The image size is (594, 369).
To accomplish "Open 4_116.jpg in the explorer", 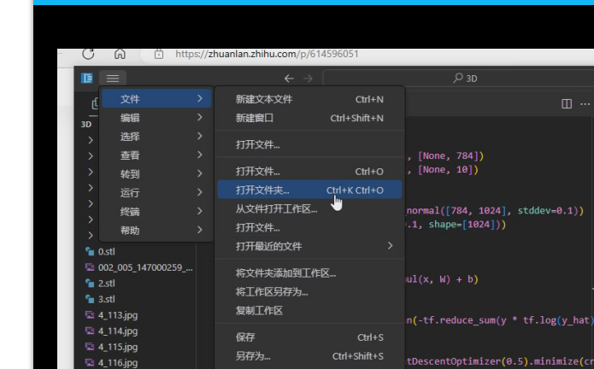I will 118,363.
